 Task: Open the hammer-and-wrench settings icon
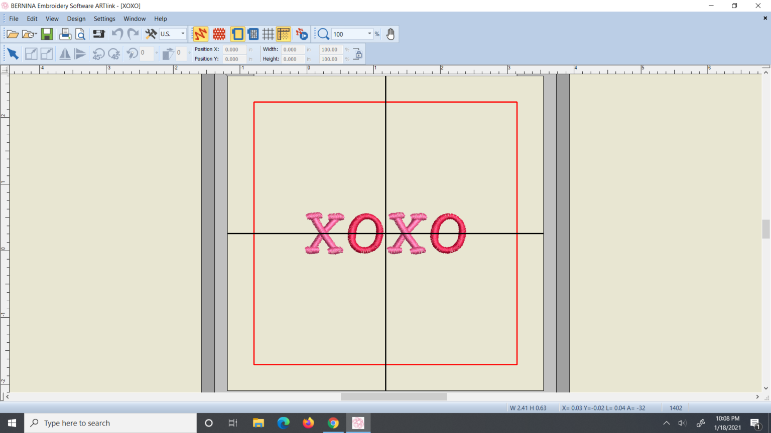pos(150,34)
